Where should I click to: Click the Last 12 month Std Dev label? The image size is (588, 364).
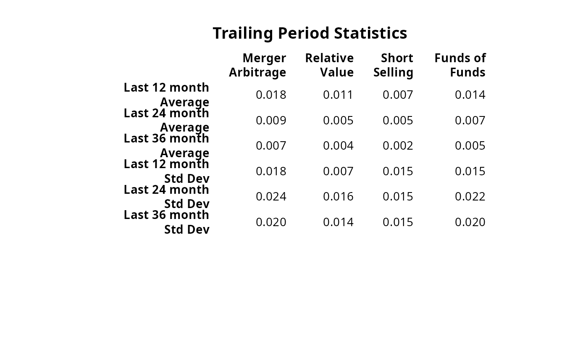tap(166, 171)
